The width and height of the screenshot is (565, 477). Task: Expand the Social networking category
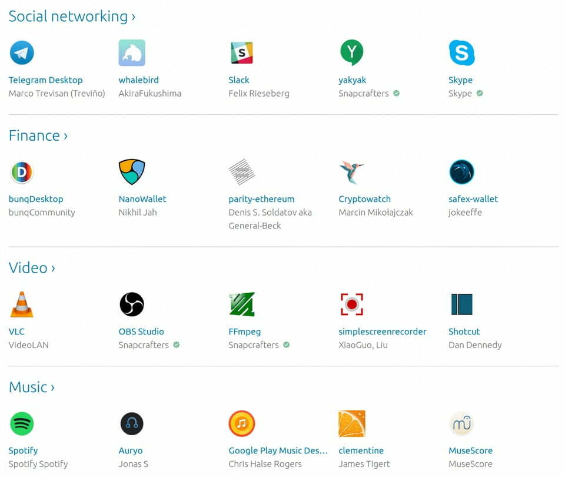72,16
